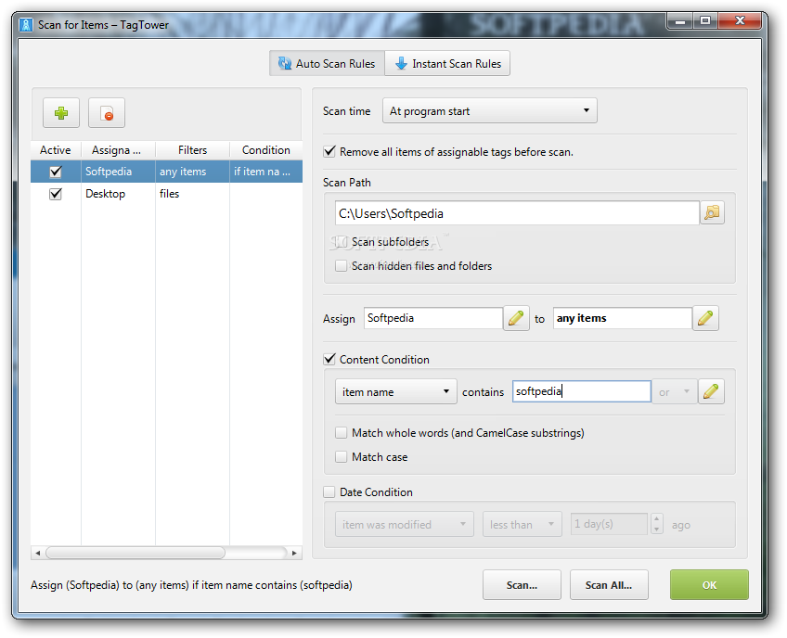Click the TagTower title bar icon
The height and width of the screenshot is (638, 787).
coord(26,25)
